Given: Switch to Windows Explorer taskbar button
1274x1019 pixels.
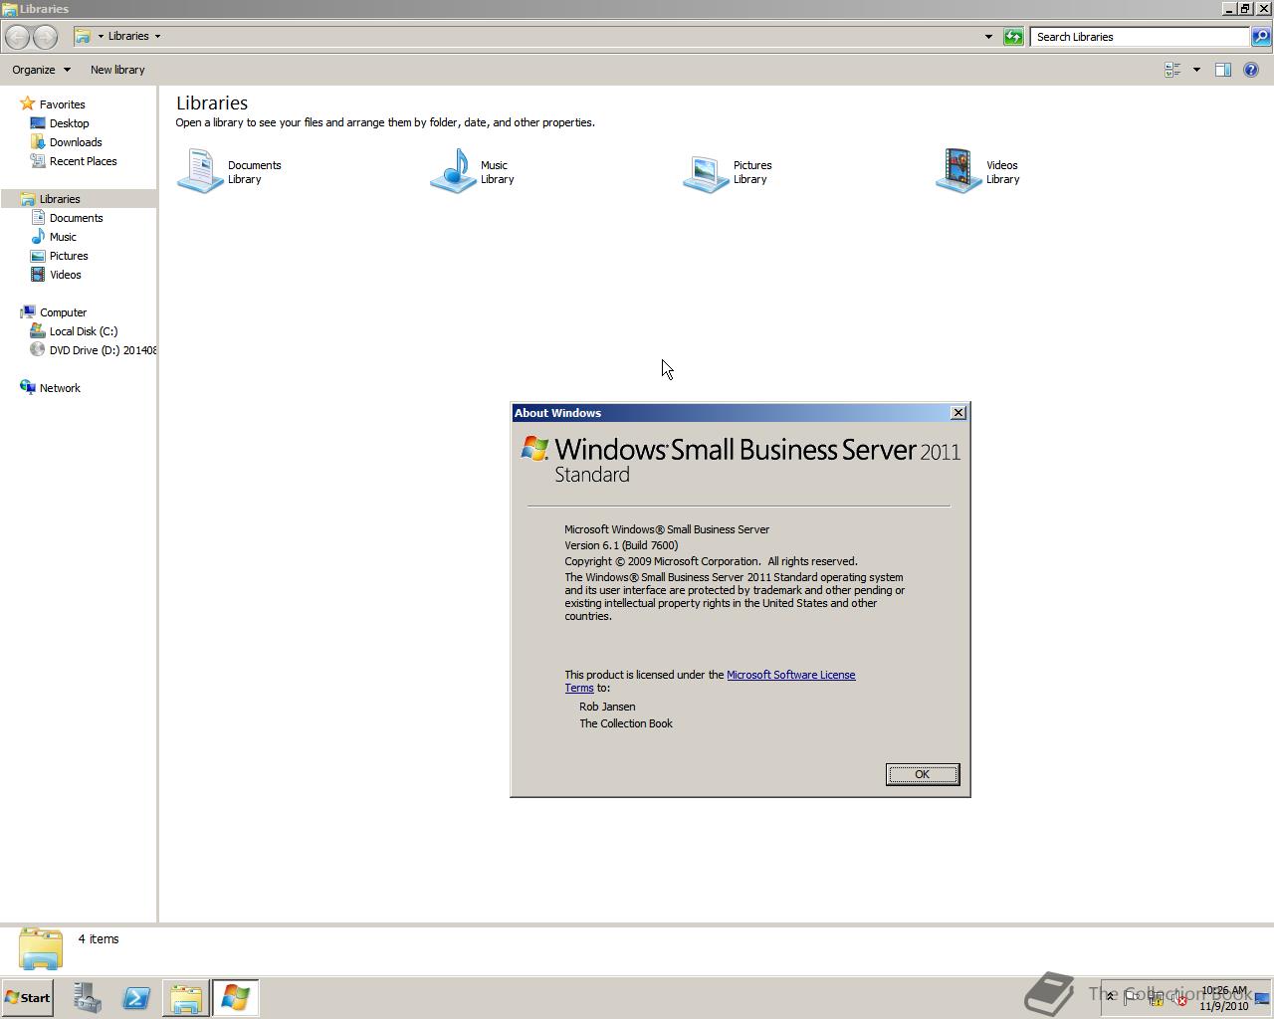Looking at the screenshot, I should point(185,998).
